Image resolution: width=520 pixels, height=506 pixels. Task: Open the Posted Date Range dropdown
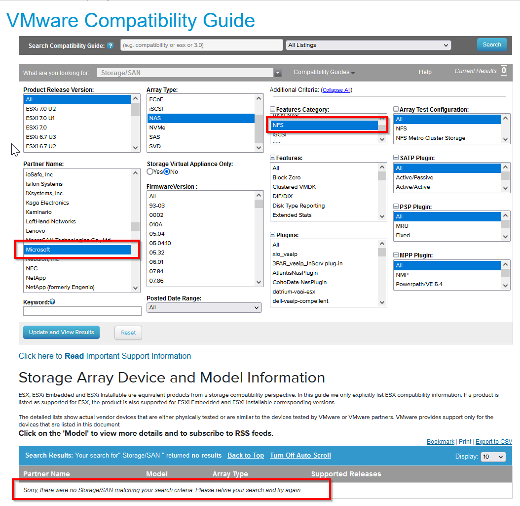204,308
